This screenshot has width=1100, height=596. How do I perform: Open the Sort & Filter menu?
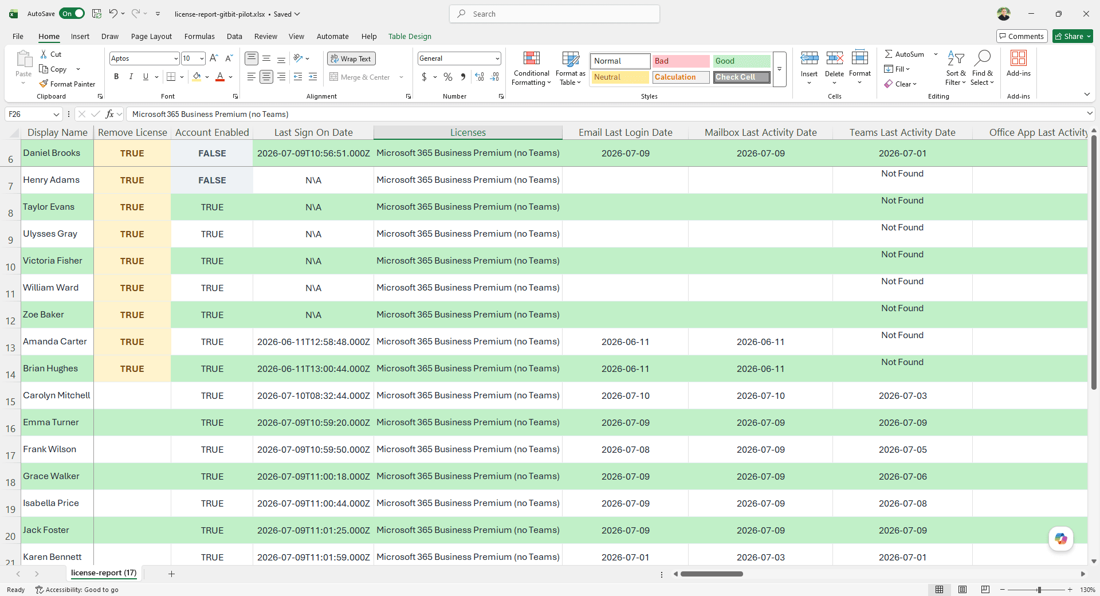[956, 69]
